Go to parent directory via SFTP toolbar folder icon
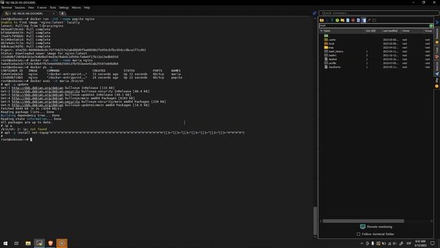The image size is (440, 248). (x=322, y=20)
